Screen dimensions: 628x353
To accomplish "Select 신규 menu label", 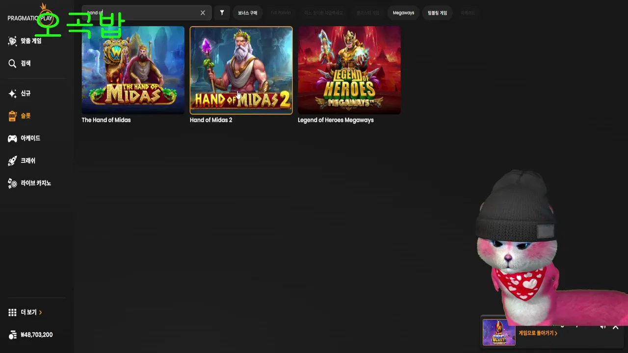I will 26,93.
